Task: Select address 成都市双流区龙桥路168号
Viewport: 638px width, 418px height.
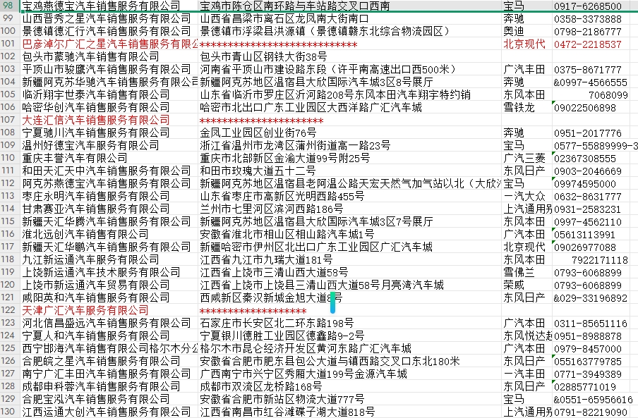Action: [x=349, y=386]
